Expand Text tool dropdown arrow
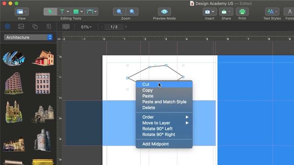 click(68, 11)
